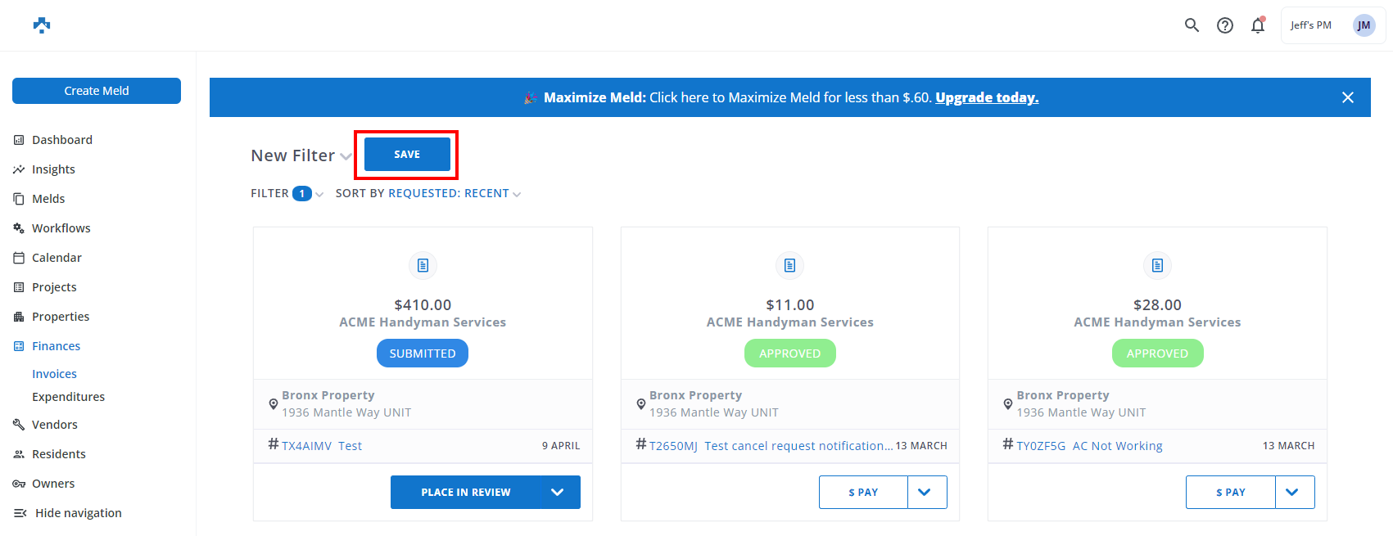Click invoice document icon on $28.00 card
Image resolution: width=1393 pixels, height=536 pixels.
tap(1157, 265)
